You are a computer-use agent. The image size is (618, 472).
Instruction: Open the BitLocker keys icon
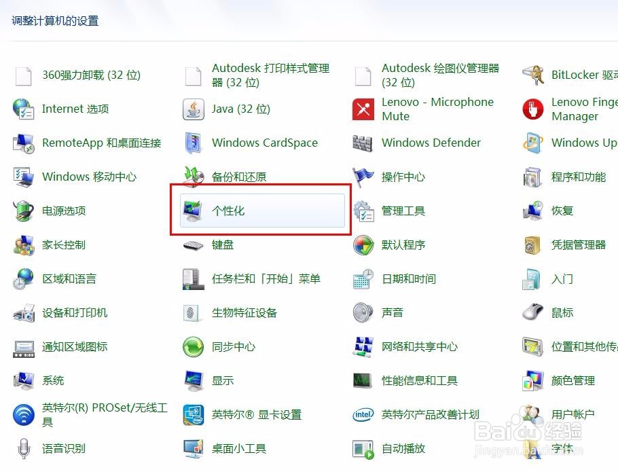point(532,75)
